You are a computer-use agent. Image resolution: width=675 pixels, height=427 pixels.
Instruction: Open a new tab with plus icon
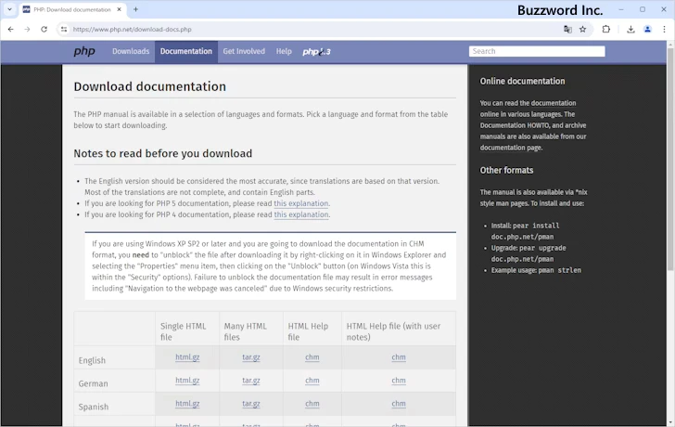click(135, 9)
